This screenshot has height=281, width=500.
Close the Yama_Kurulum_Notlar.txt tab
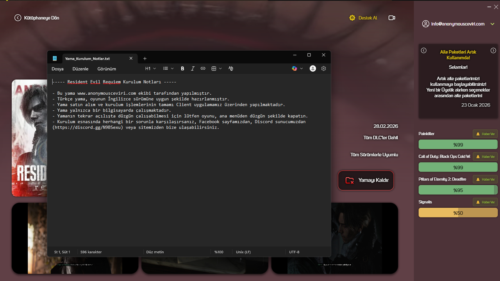[131, 58]
